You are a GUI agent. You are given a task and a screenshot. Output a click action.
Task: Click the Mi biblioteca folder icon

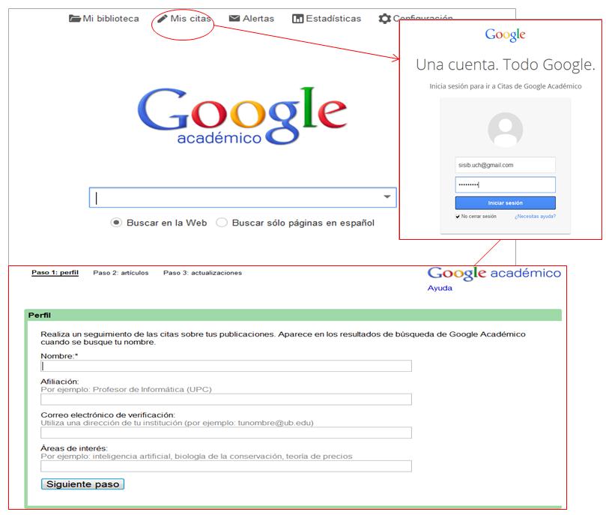(75, 19)
